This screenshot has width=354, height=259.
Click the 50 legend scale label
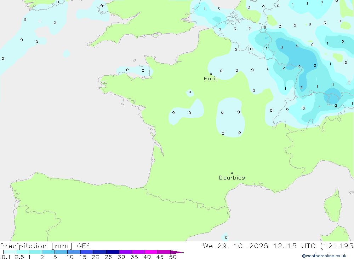point(173,257)
